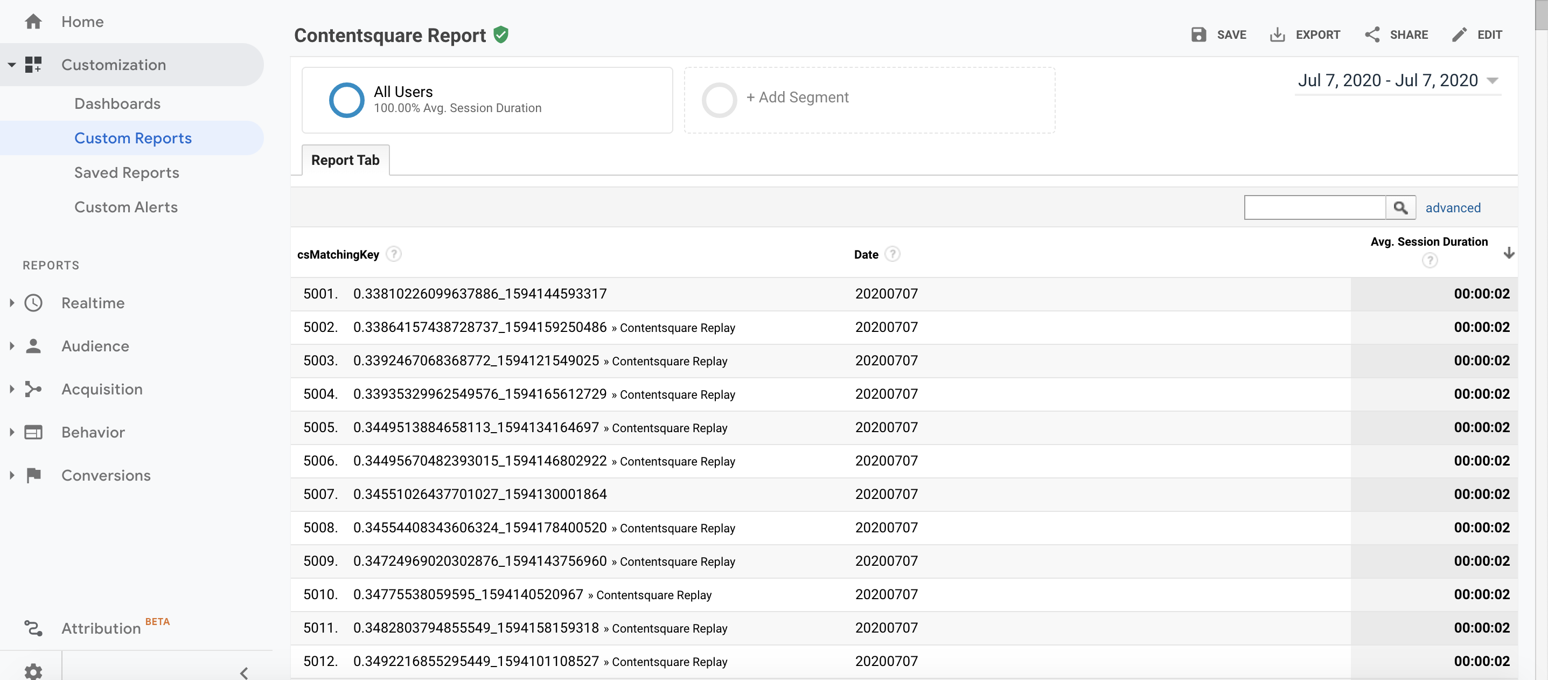Select the Report Tab
This screenshot has width=1548, height=680.
[346, 160]
